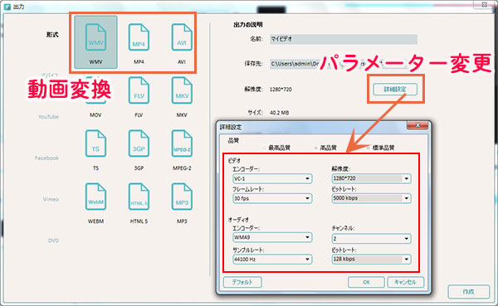
Task: Choose the MKV format icon
Action: tap(182, 90)
